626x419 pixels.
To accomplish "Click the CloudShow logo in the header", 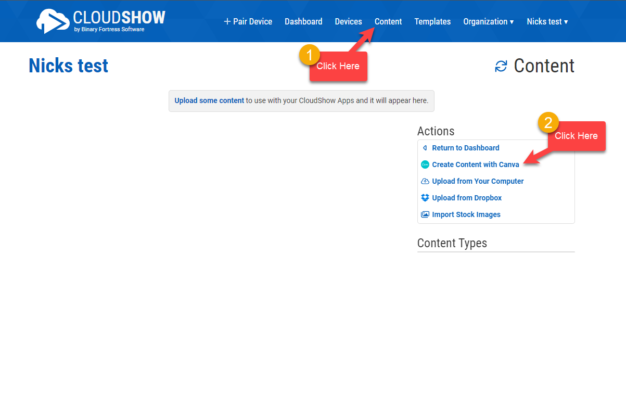I will tap(100, 21).
